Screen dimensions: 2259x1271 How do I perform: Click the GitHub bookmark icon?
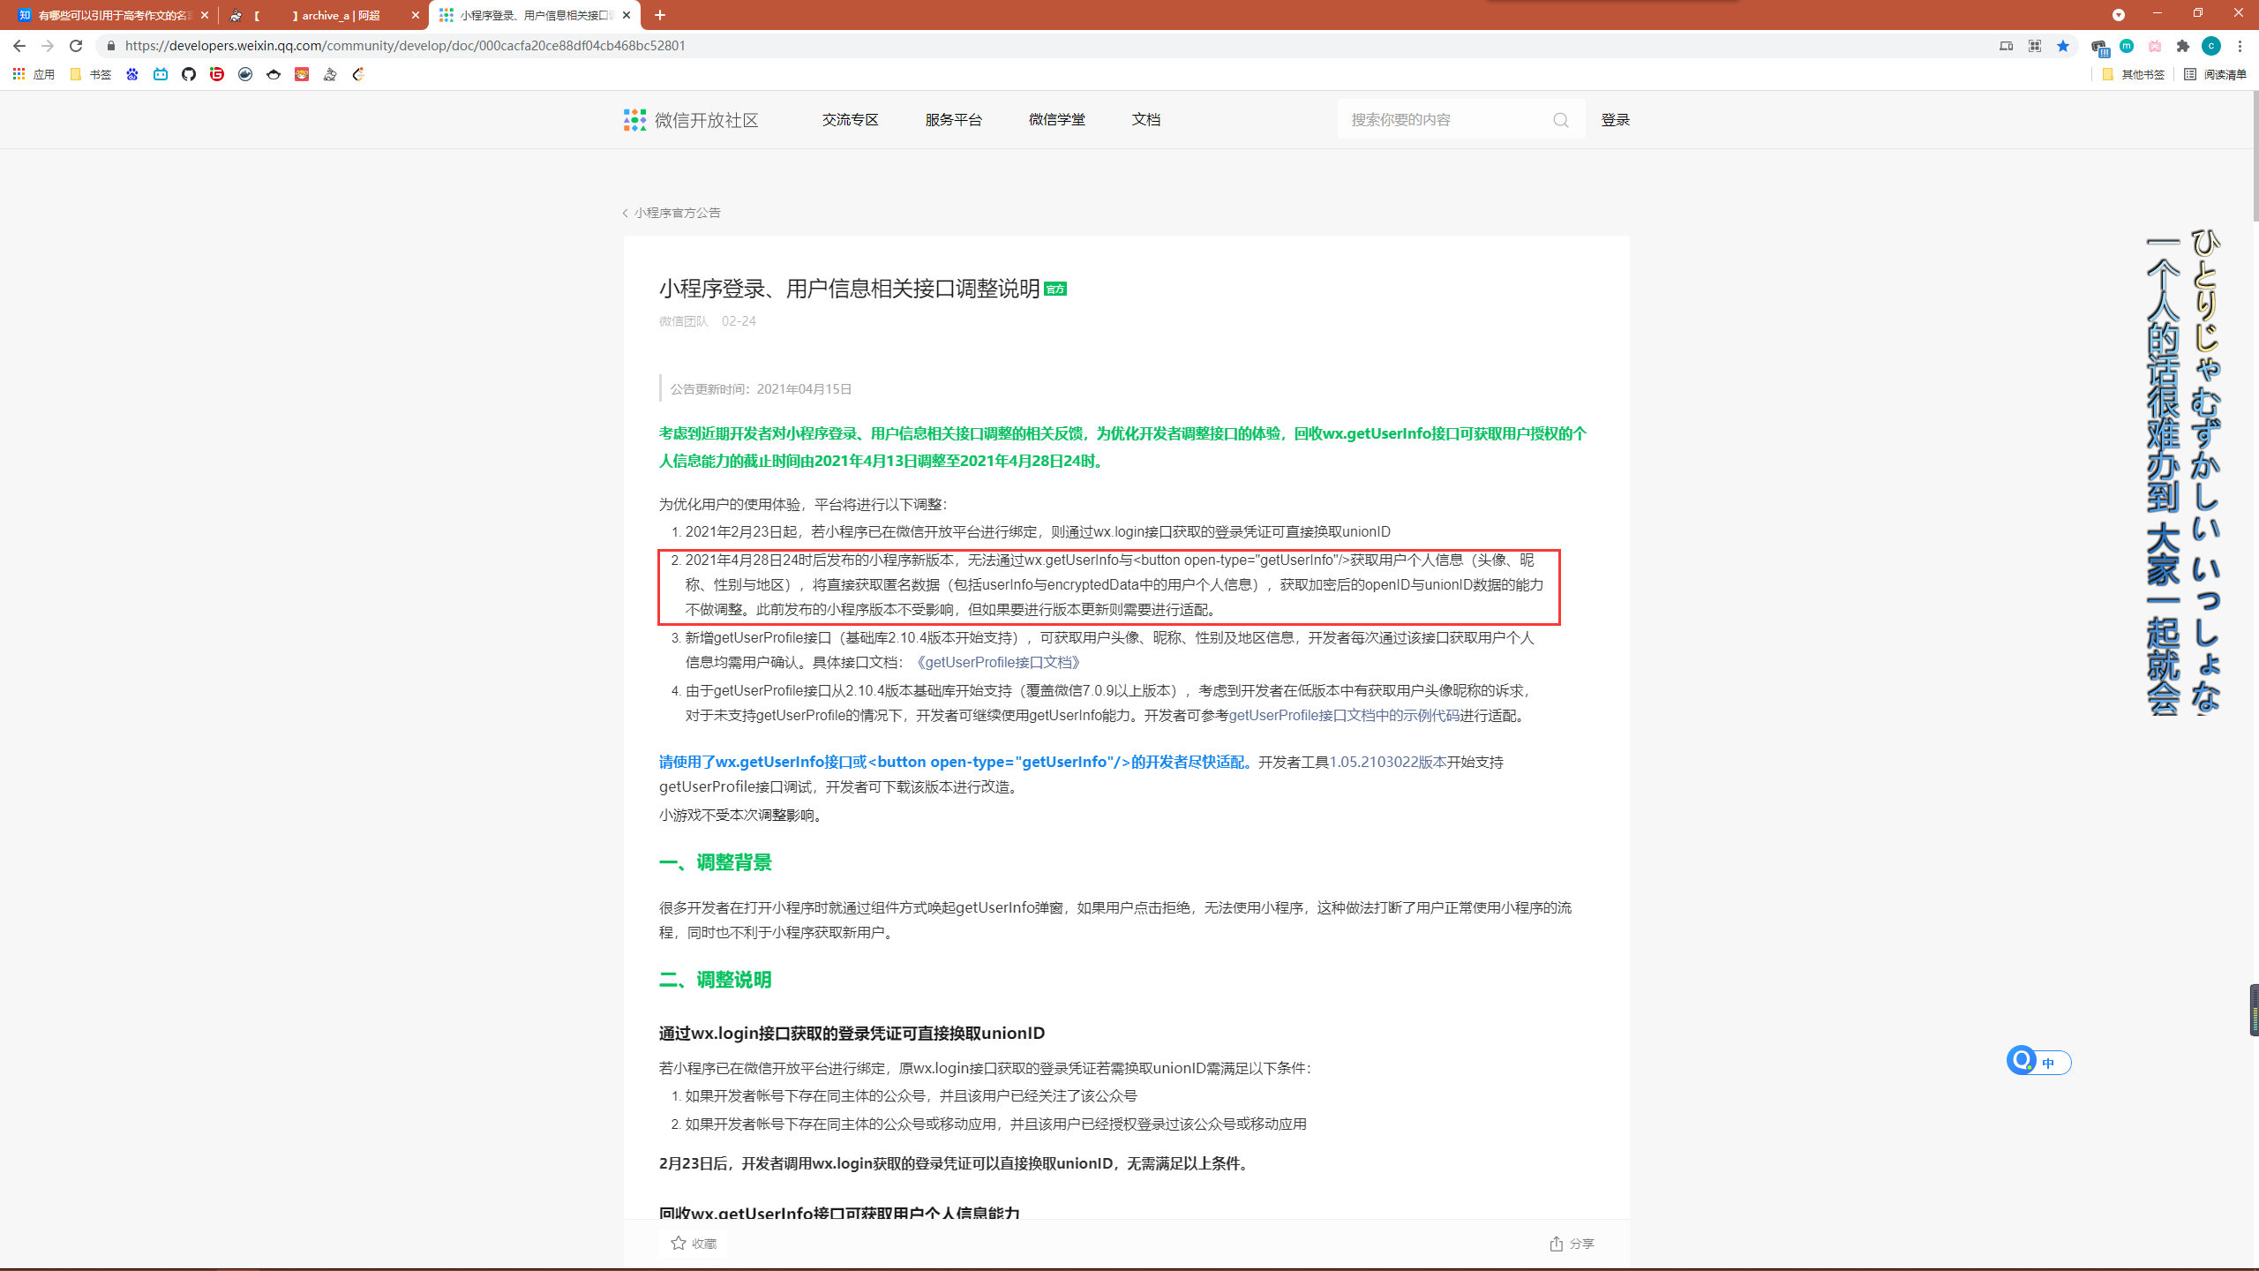pyautogui.click(x=189, y=74)
